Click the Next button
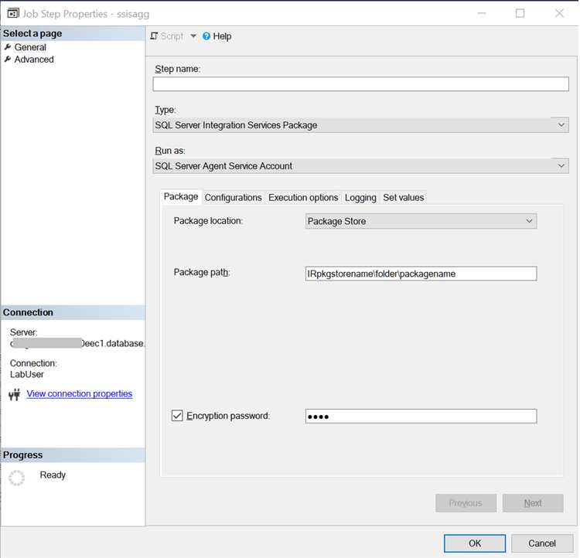Viewport: 580px width, 558px height. tap(533, 503)
